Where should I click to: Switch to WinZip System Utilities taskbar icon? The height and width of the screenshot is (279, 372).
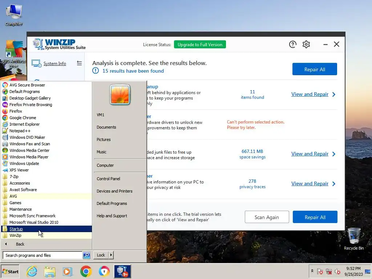point(122,271)
